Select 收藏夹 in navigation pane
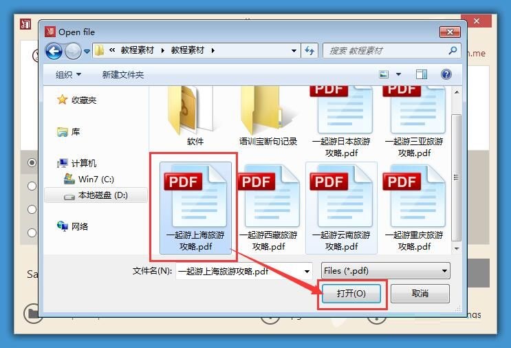Viewport: 511px width, 348px height. 76,100
